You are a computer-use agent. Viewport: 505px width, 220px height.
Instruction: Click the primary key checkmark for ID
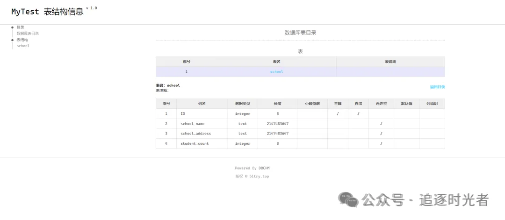pos(338,114)
